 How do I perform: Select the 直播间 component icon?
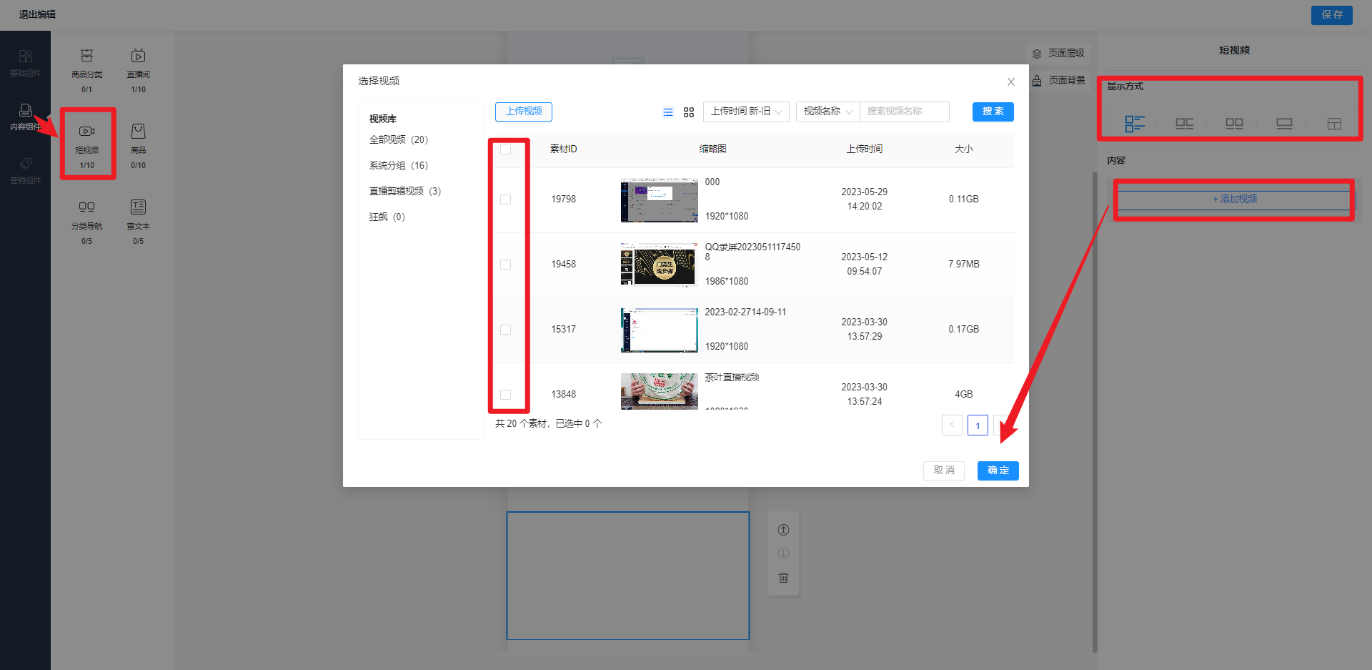(x=138, y=56)
